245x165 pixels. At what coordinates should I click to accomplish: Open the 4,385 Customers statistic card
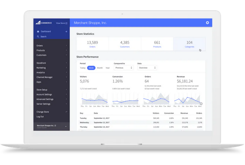(125, 44)
